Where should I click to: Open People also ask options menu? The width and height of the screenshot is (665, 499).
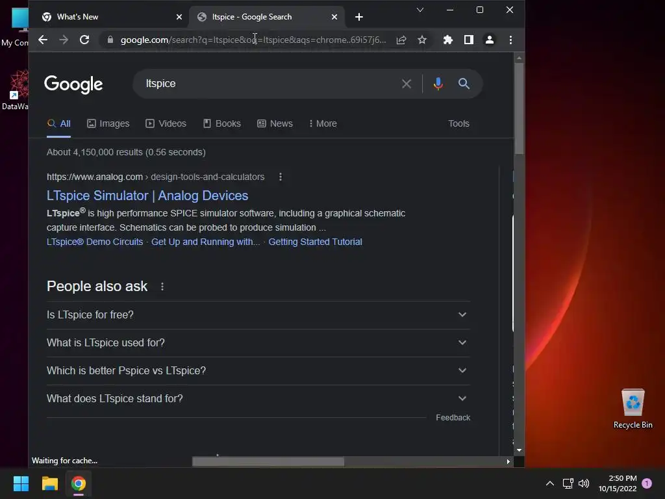pyautogui.click(x=162, y=287)
